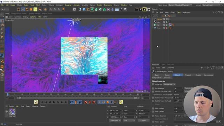Click the up arrow in Attributes manager
224x126 pixels.
pyautogui.click(x=208, y=68)
